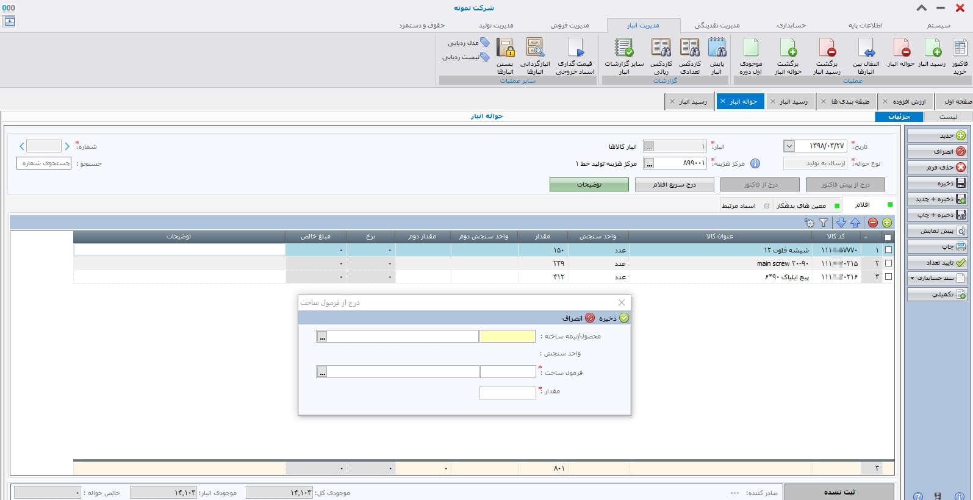The image size is (973, 500).
Task: Click green Descriptions (توضیحات) button
Action: point(589,184)
